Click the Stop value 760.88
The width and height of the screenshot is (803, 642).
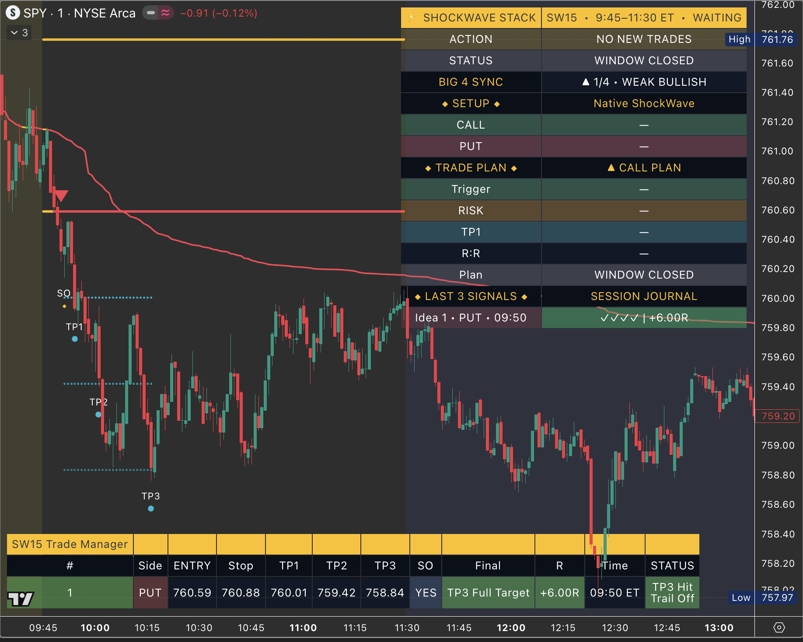(x=241, y=593)
